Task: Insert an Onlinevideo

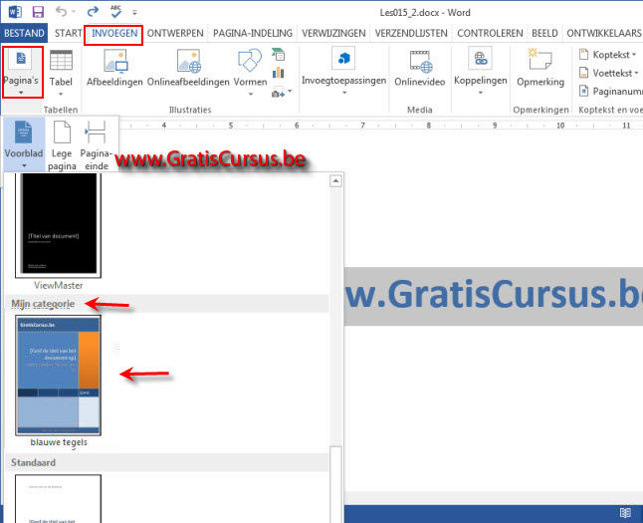Action: coord(419,69)
